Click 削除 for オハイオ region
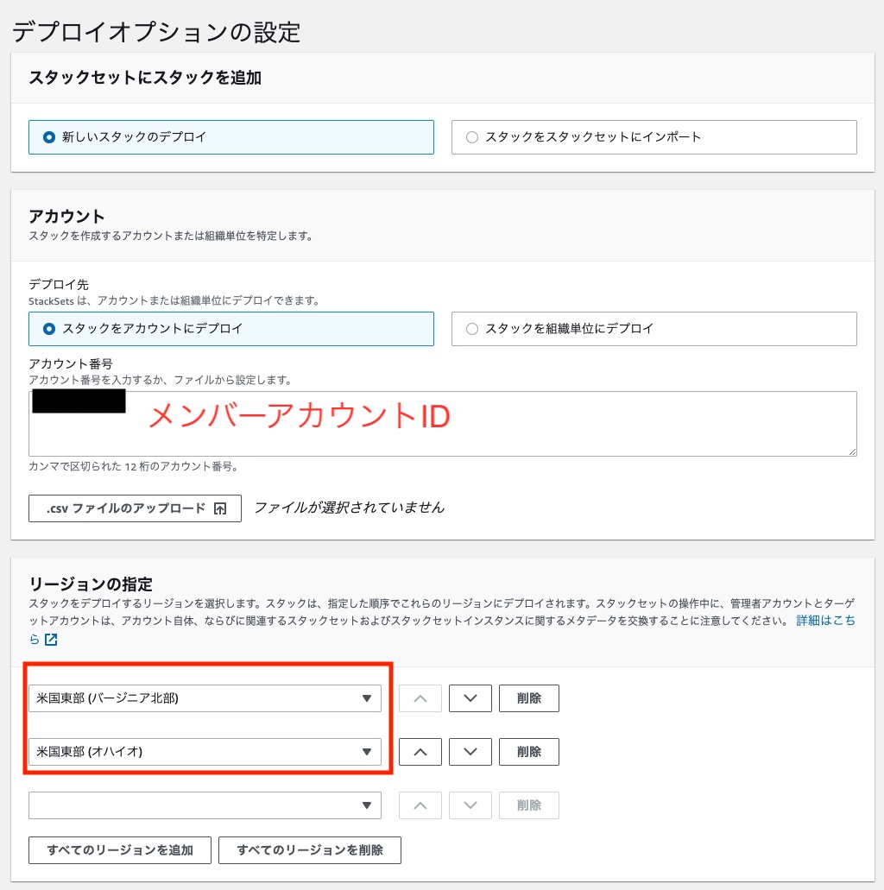Viewport: 884px width, 890px height. click(x=529, y=752)
